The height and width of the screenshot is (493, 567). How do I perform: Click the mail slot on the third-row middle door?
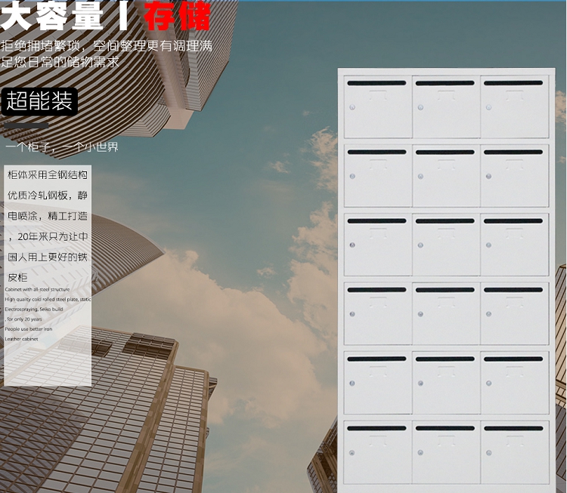(445, 221)
